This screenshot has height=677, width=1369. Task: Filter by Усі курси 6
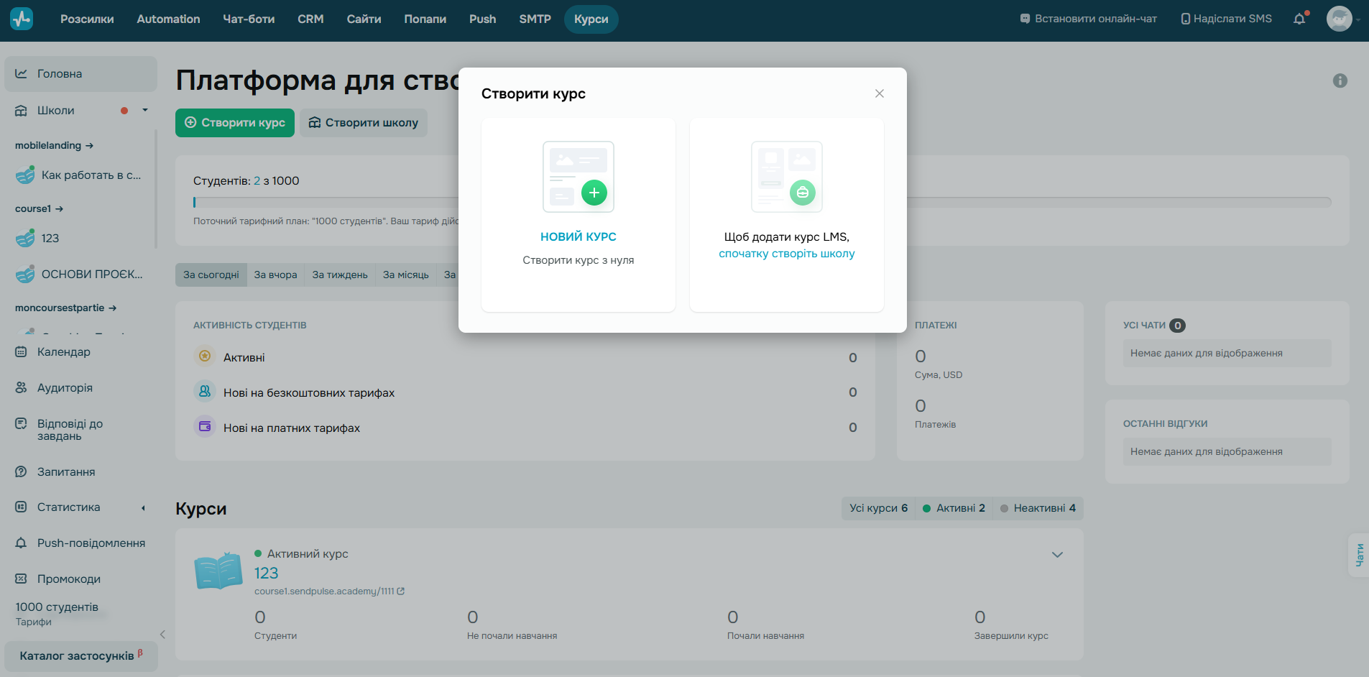tap(878, 508)
